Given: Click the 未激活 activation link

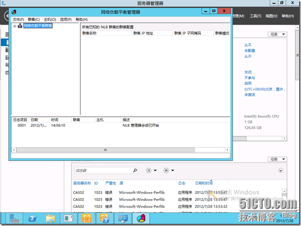Looking at the screenshot, I should point(250,95).
